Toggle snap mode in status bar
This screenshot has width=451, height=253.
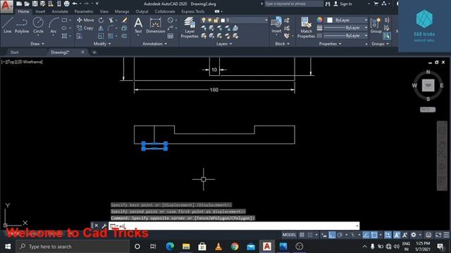(310, 235)
